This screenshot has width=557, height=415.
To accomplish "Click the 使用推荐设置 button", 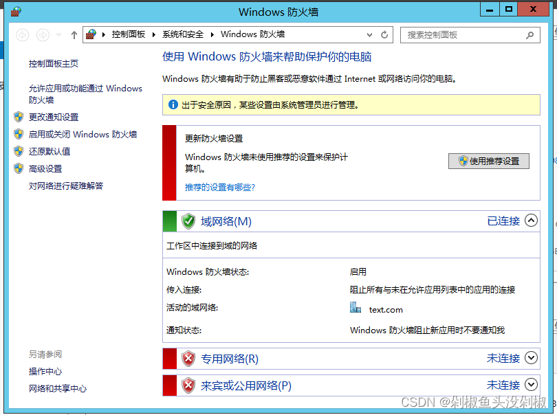I will (489, 161).
